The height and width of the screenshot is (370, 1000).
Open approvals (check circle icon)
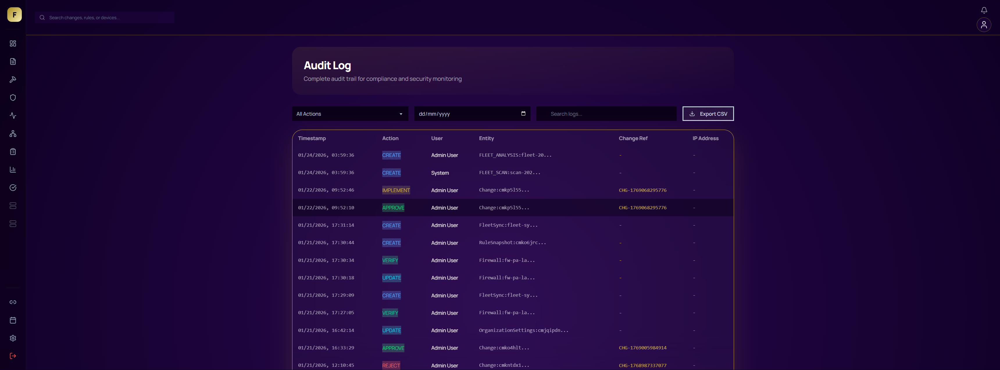tap(13, 187)
